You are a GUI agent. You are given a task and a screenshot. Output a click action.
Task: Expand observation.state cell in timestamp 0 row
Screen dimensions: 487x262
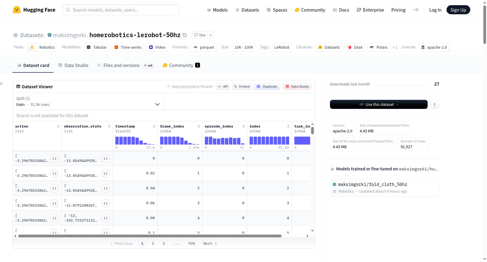click(106, 159)
